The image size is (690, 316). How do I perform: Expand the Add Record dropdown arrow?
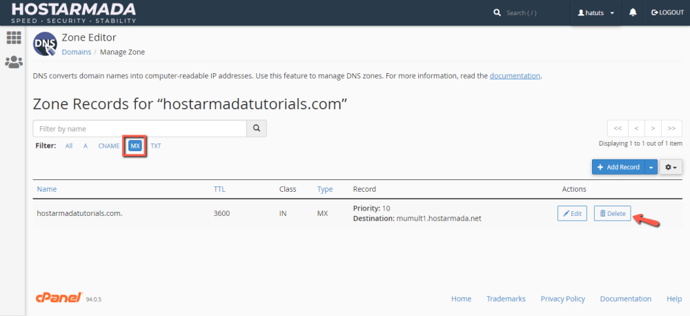coord(651,167)
